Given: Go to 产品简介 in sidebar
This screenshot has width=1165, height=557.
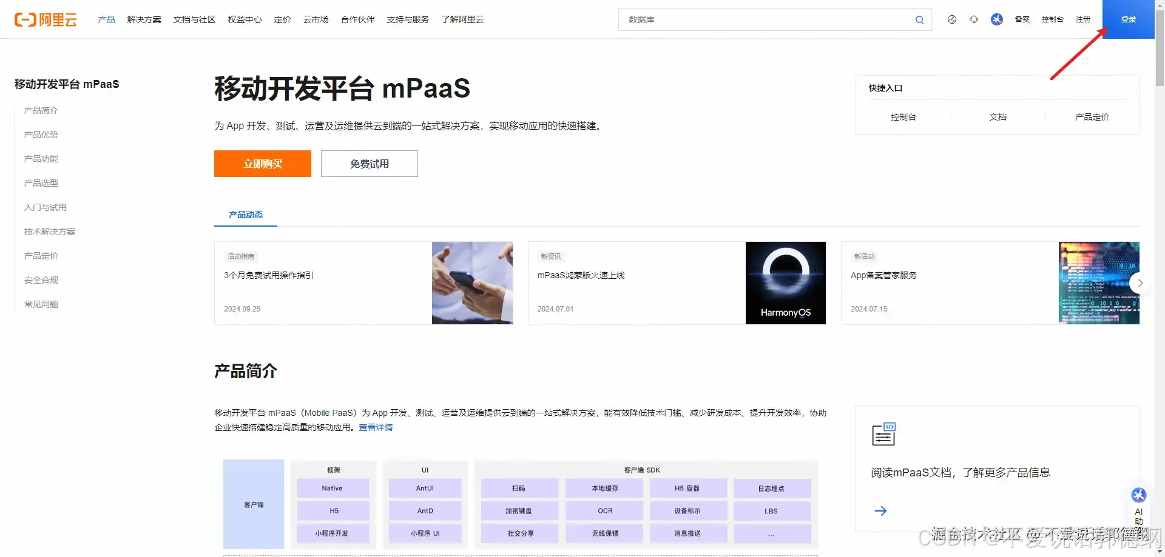Looking at the screenshot, I should (41, 110).
